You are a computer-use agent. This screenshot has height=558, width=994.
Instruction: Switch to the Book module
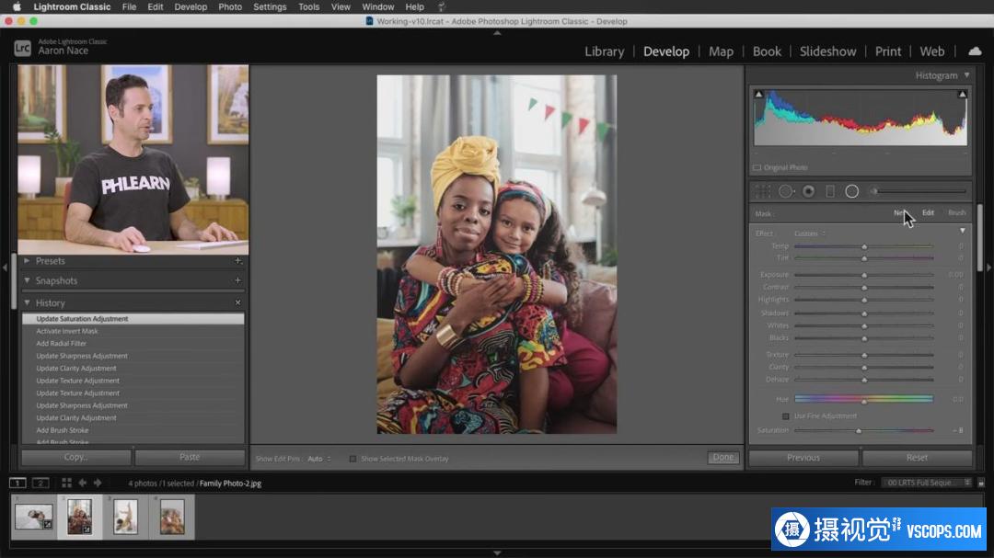(767, 51)
